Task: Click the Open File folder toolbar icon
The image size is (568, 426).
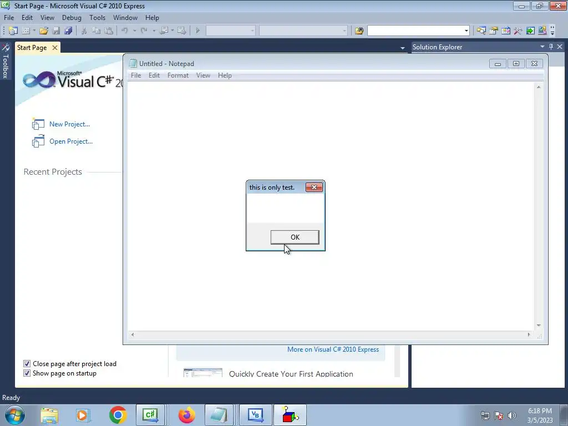Action: [44, 31]
